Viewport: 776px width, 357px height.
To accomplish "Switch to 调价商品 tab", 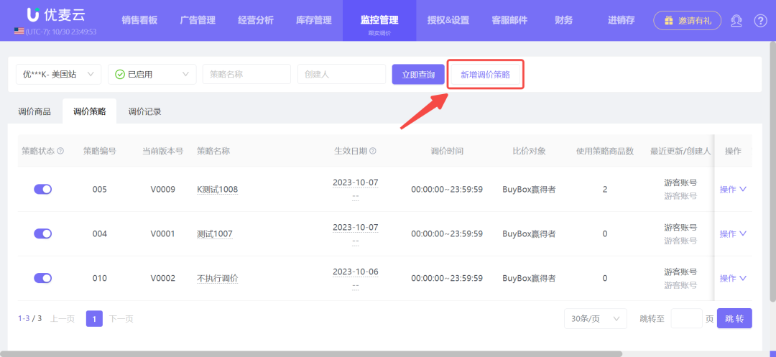I will [34, 112].
